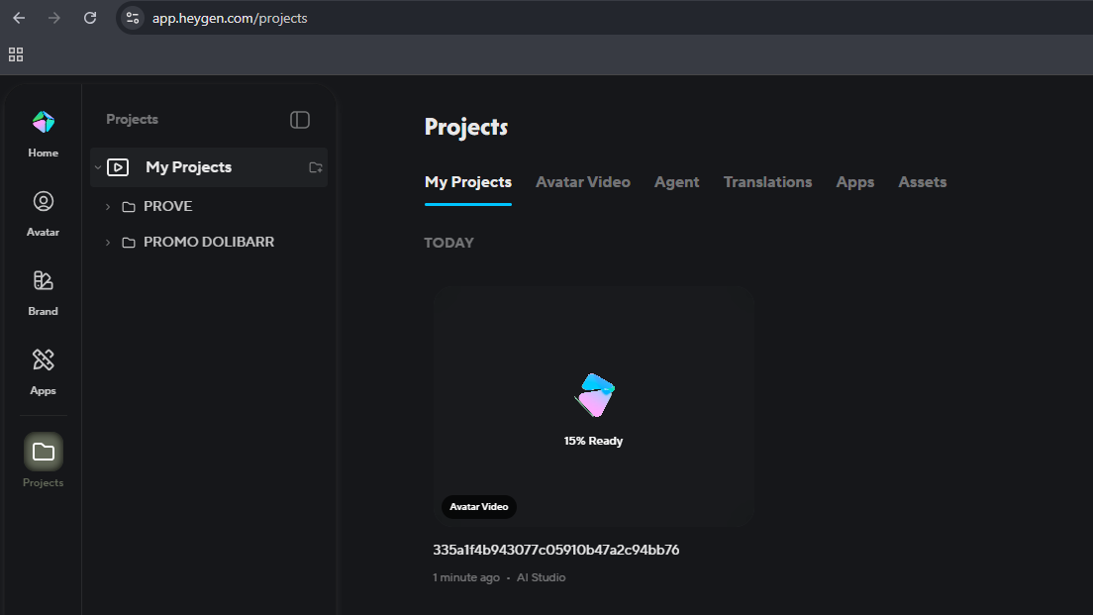This screenshot has height=615, width=1093.
Task: Click the My Projects video icon
Action: pos(118,167)
